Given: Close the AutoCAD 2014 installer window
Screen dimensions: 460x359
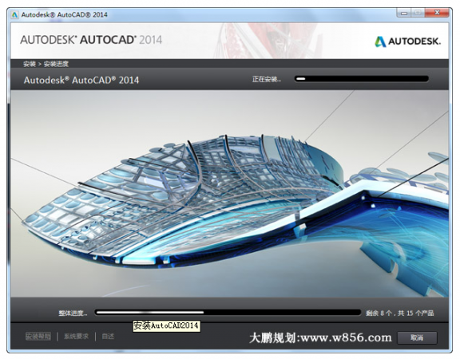Looking at the screenshot, I should (437, 13).
